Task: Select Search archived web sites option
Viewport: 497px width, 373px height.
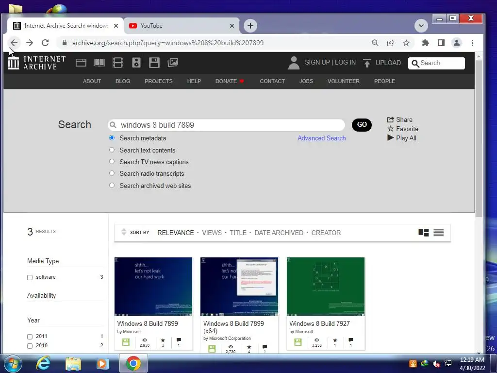Action: pos(112,185)
